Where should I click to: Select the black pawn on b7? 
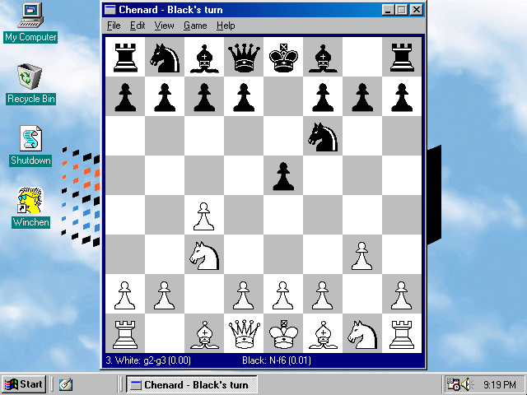165,97
